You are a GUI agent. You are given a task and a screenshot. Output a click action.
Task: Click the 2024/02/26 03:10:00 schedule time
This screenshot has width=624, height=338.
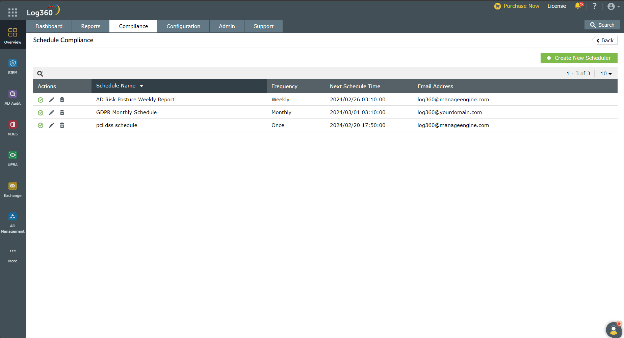[358, 100]
